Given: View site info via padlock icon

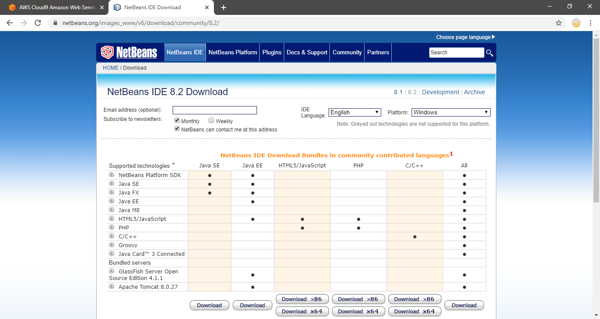Looking at the screenshot, I should click(x=55, y=23).
